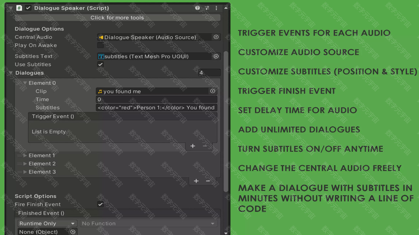Click the Dialogues list size field
Image resolution: width=419 pixels, height=235 pixels.
(209, 73)
